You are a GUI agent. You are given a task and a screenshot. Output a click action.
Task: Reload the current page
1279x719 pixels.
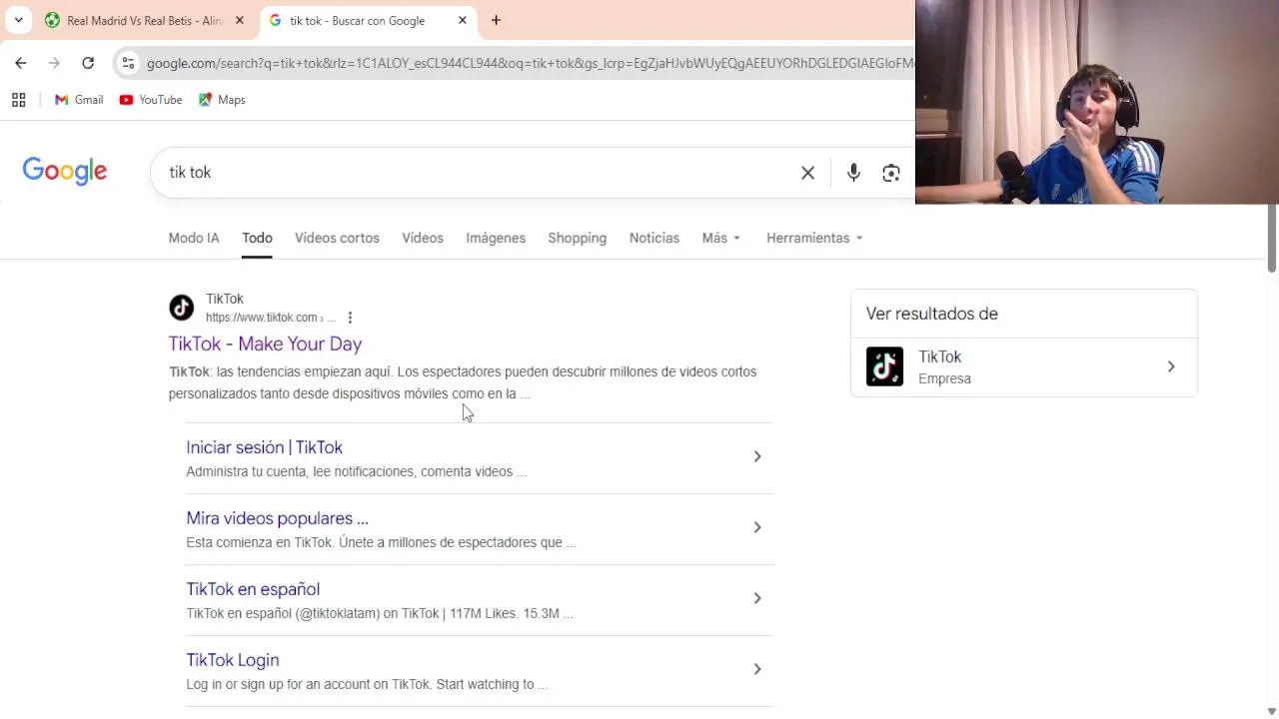tap(88, 63)
